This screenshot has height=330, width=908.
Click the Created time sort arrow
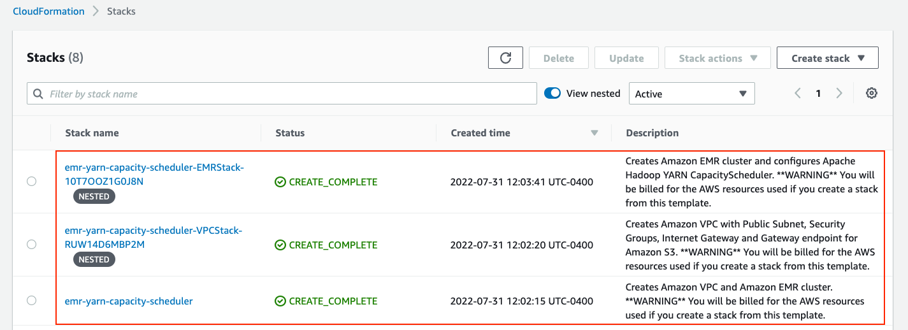tap(595, 133)
